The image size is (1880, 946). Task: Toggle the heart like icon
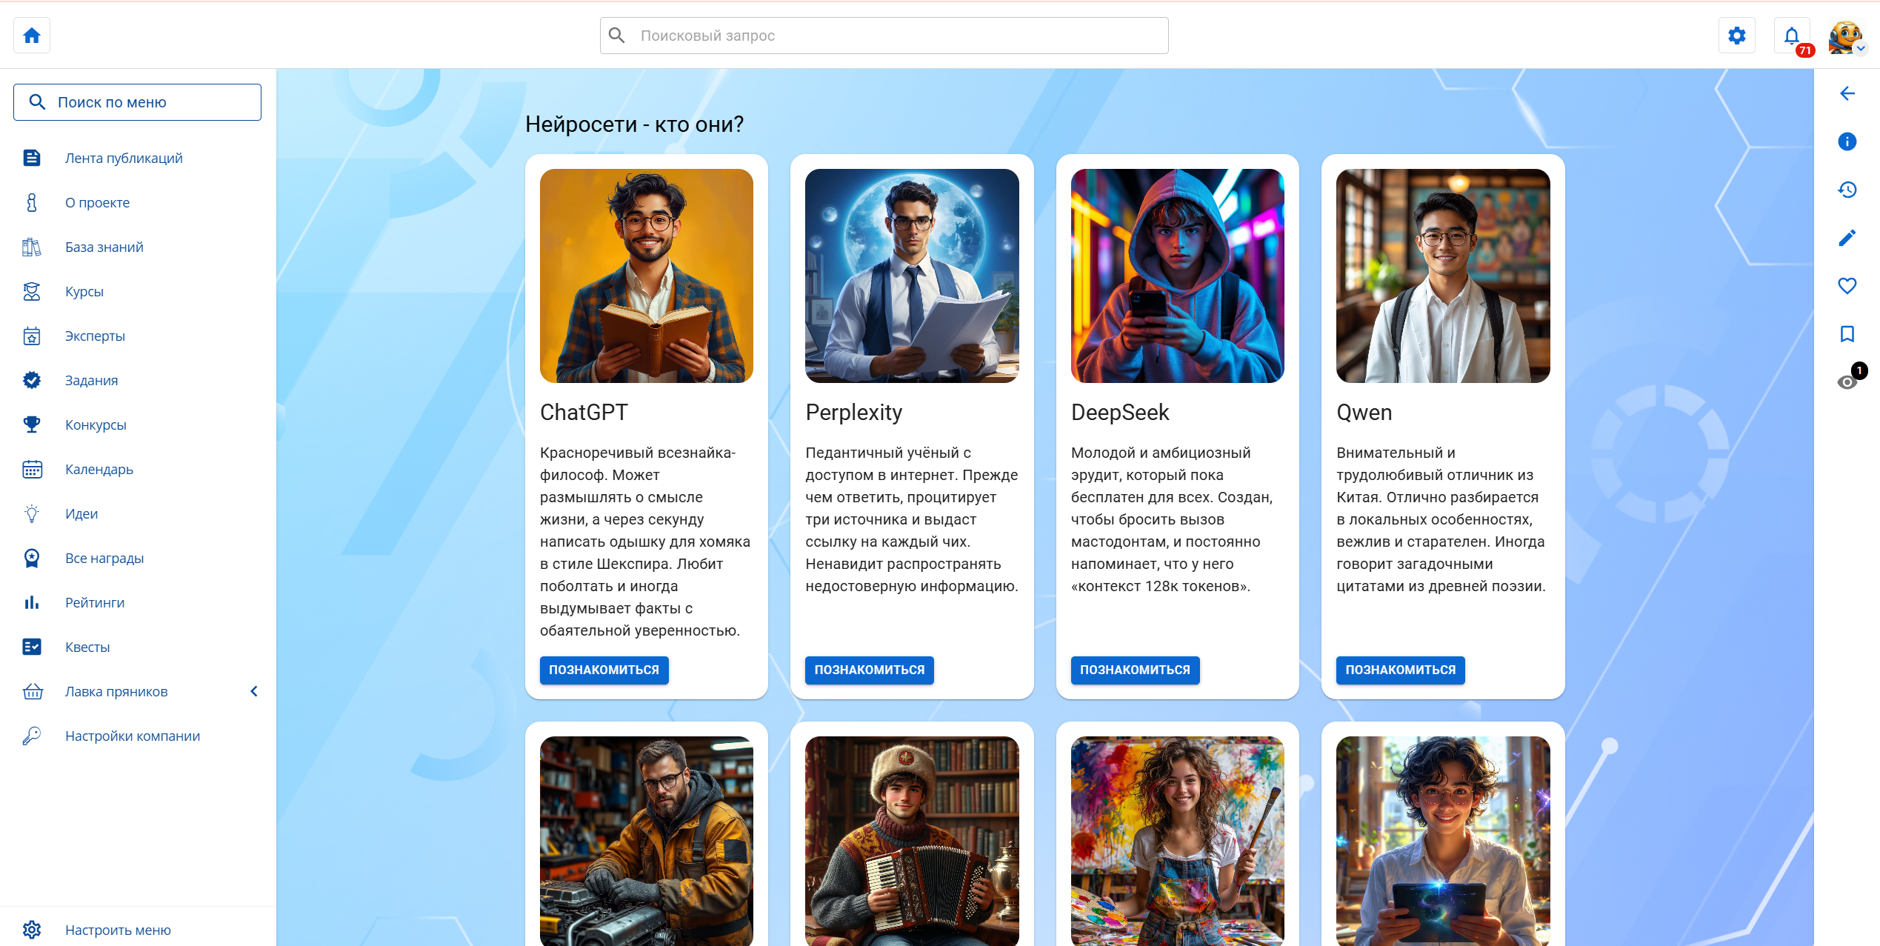pos(1847,286)
